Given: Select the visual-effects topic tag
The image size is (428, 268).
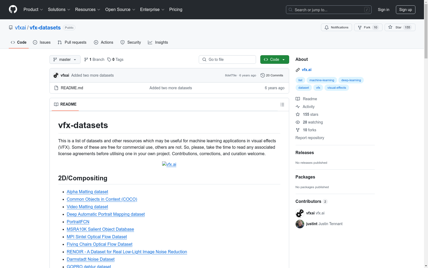Looking at the screenshot, I should pyautogui.click(x=337, y=88).
